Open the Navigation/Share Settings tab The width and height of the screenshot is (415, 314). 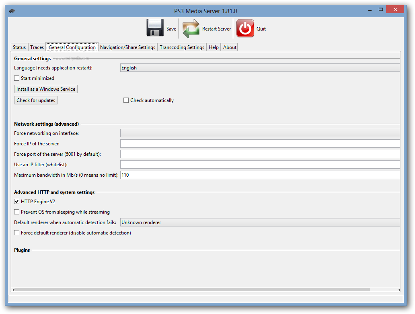tap(127, 47)
